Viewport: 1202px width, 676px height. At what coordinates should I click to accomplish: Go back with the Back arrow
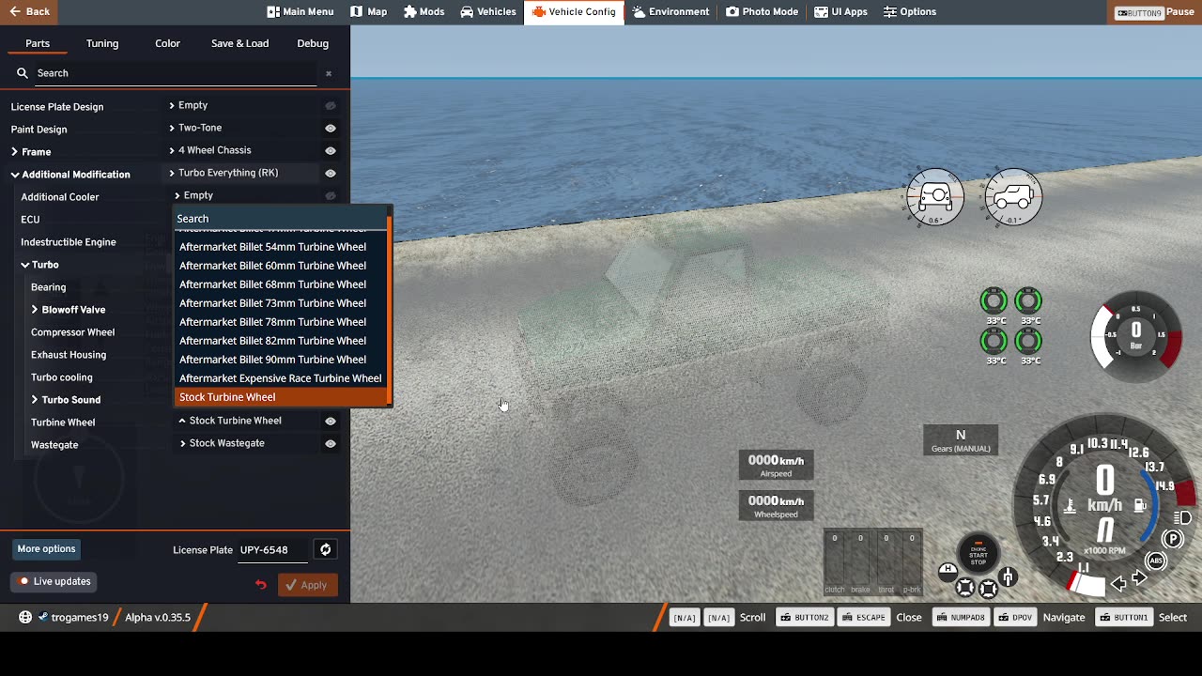pyautogui.click(x=28, y=11)
